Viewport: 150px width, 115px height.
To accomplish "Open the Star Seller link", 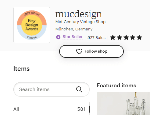I will pyautogui.click(x=73, y=37).
